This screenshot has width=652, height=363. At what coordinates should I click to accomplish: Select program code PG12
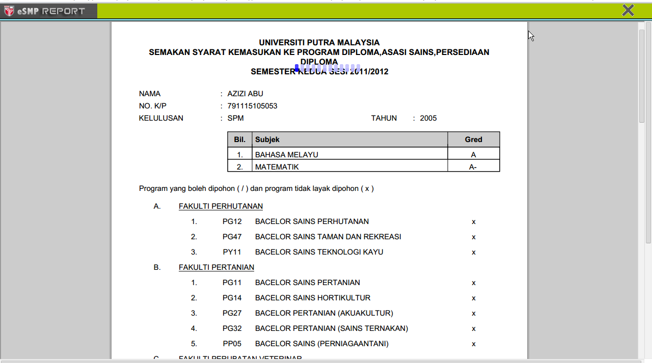[232, 221]
